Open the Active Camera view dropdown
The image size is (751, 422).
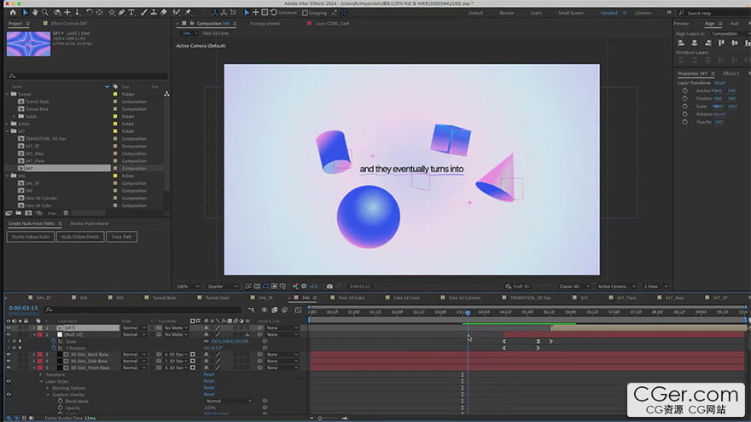617,286
